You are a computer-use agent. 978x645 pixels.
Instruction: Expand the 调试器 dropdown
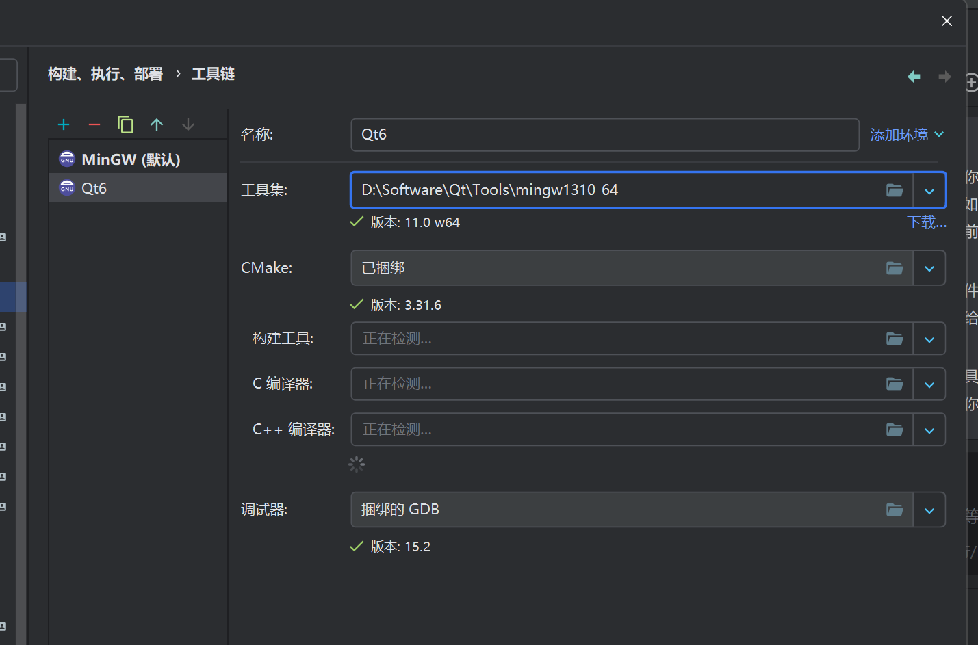click(x=929, y=510)
